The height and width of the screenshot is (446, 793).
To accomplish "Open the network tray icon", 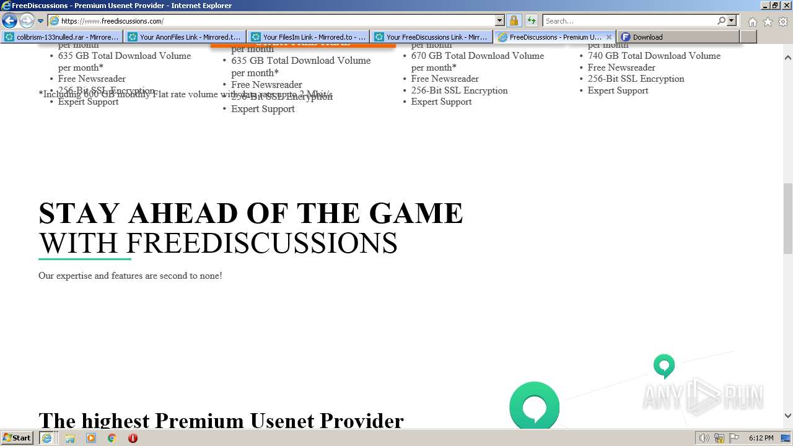I will point(719,438).
